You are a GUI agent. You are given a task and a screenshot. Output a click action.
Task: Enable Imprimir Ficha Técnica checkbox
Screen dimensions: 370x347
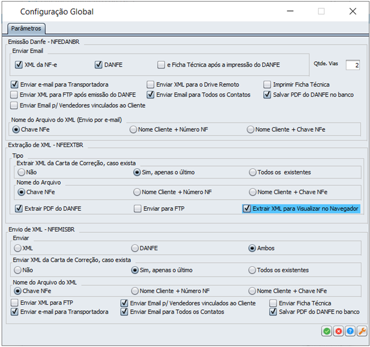coord(268,85)
